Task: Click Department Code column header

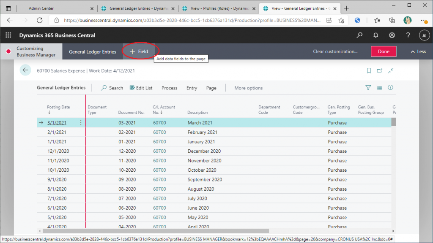Action: [x=269, y=110]
